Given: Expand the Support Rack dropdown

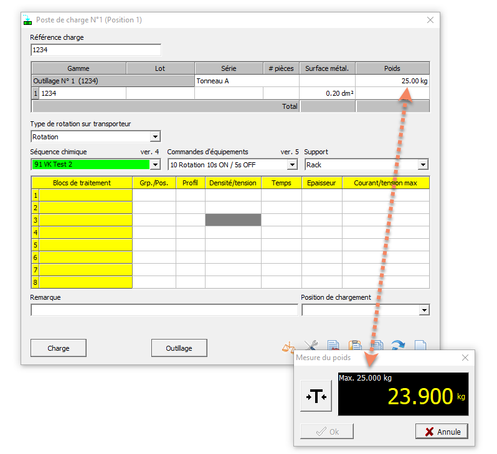Looking at the screenshot, I should (x=423, y=165).
